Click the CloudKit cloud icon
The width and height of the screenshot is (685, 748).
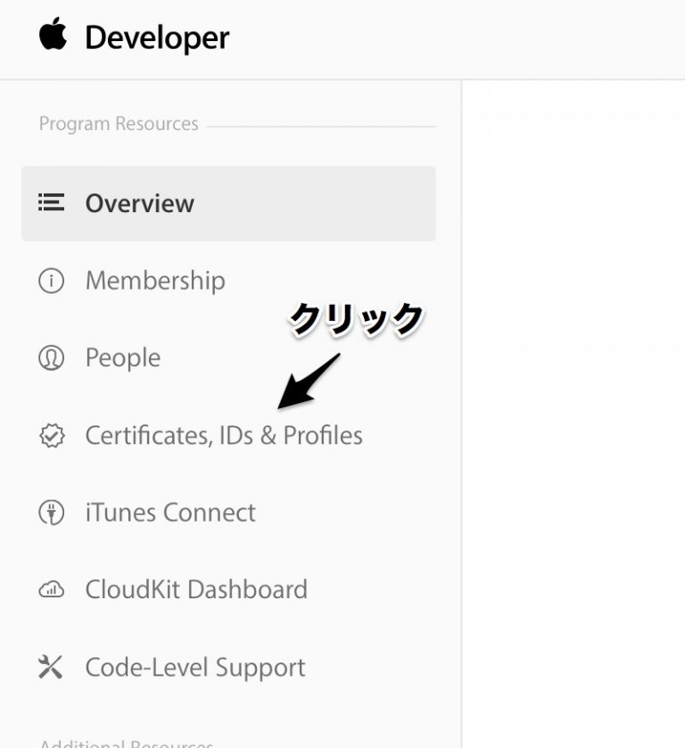[51, 589]
